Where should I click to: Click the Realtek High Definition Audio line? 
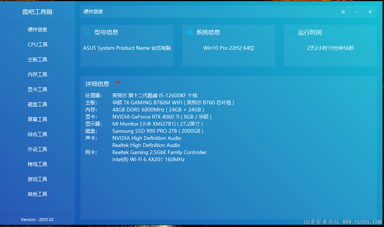coord(146,145)
